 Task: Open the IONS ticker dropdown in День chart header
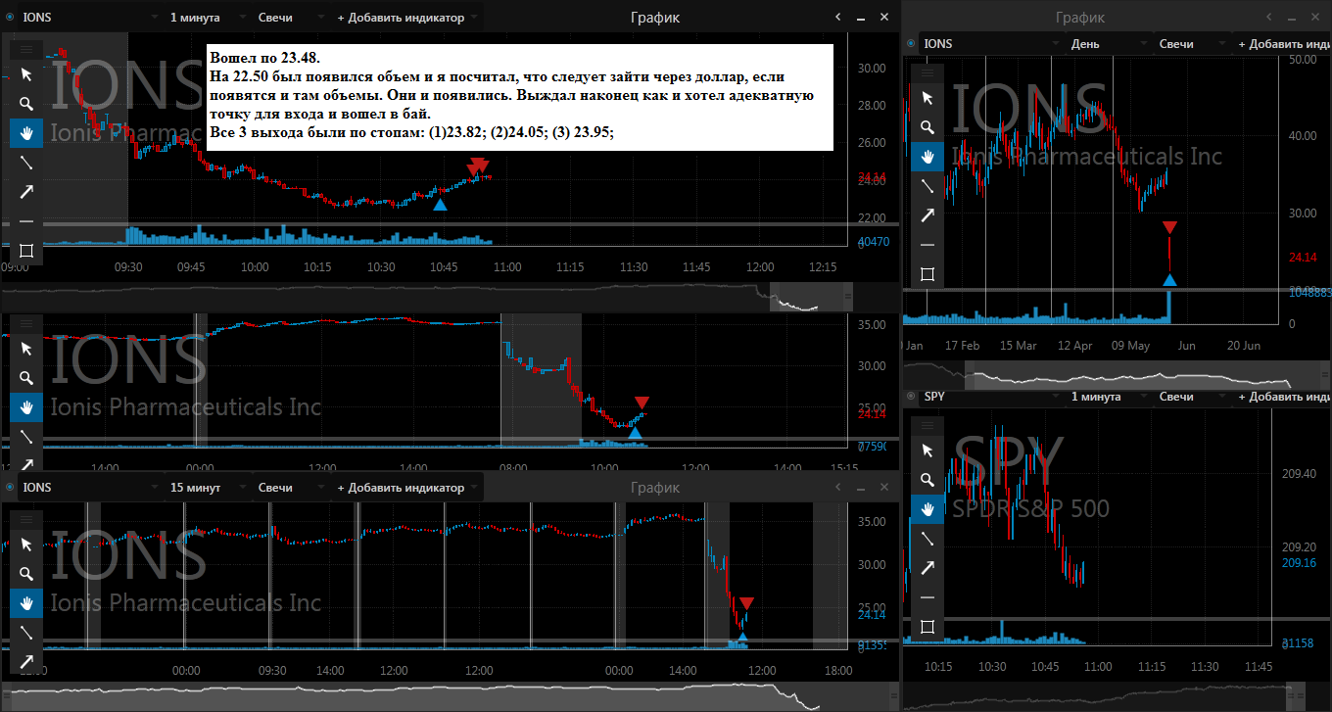[991, 43]
